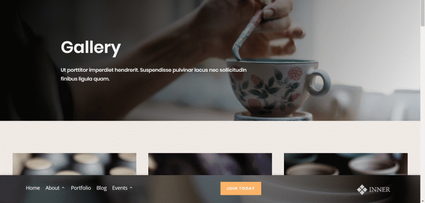The width and height of the screenshot is (425, 203).
Task: Click the Gallery page heading
Action: [91, 48]
